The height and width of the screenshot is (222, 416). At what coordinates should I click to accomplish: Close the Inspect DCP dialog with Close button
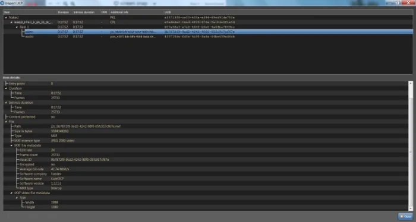(x=406, y=217)
